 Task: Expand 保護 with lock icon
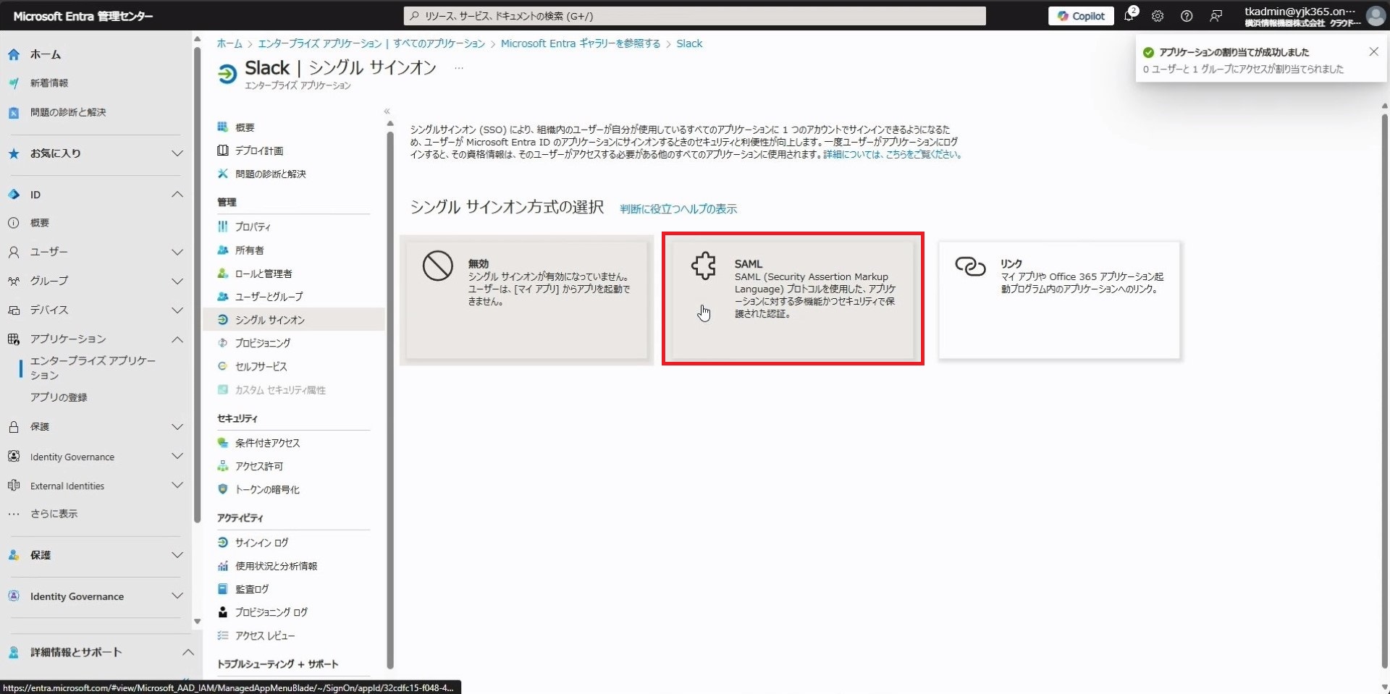click(177, 427)
